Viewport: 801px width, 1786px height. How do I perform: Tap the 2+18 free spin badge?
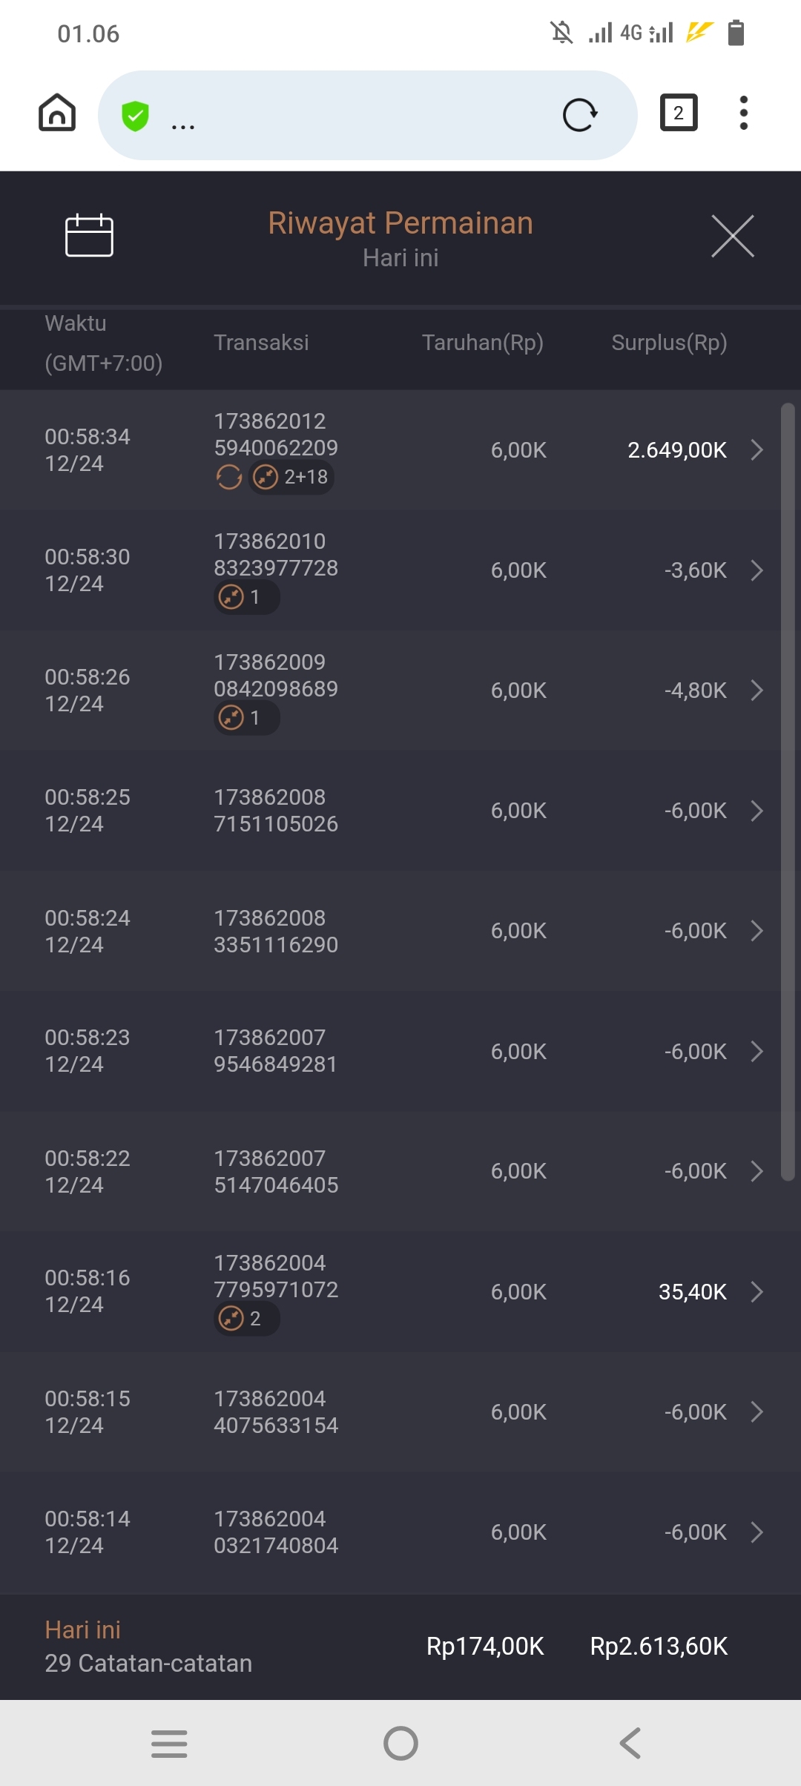291,477
